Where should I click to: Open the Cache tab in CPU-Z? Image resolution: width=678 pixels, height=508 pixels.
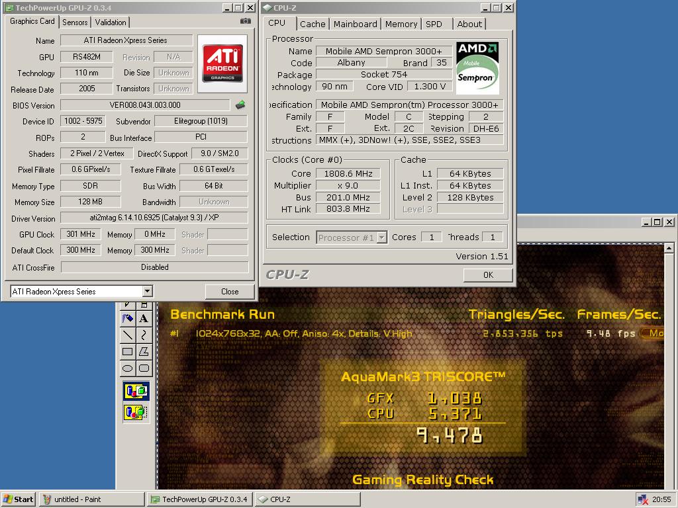click(x=313, y=24)
